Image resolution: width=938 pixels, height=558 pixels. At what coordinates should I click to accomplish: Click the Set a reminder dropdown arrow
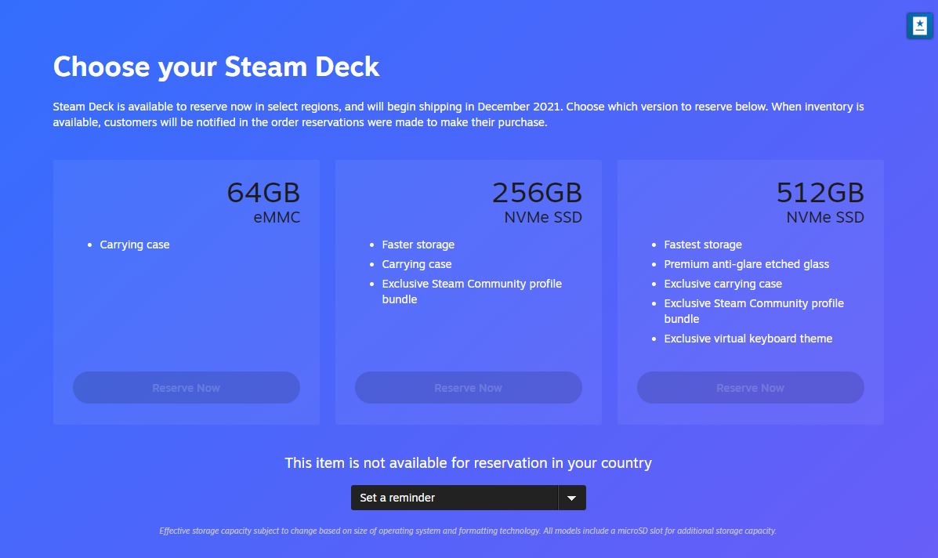(572, 498)
